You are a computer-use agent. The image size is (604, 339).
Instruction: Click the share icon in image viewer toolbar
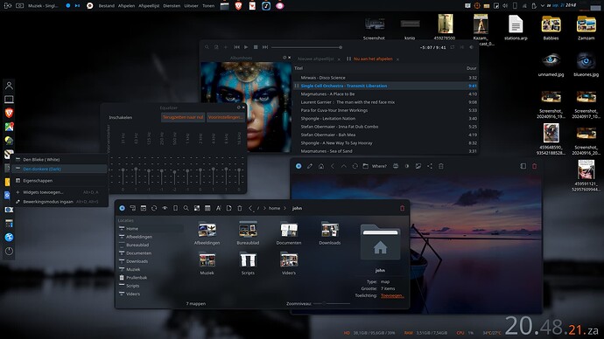click(x=430, y=166)
